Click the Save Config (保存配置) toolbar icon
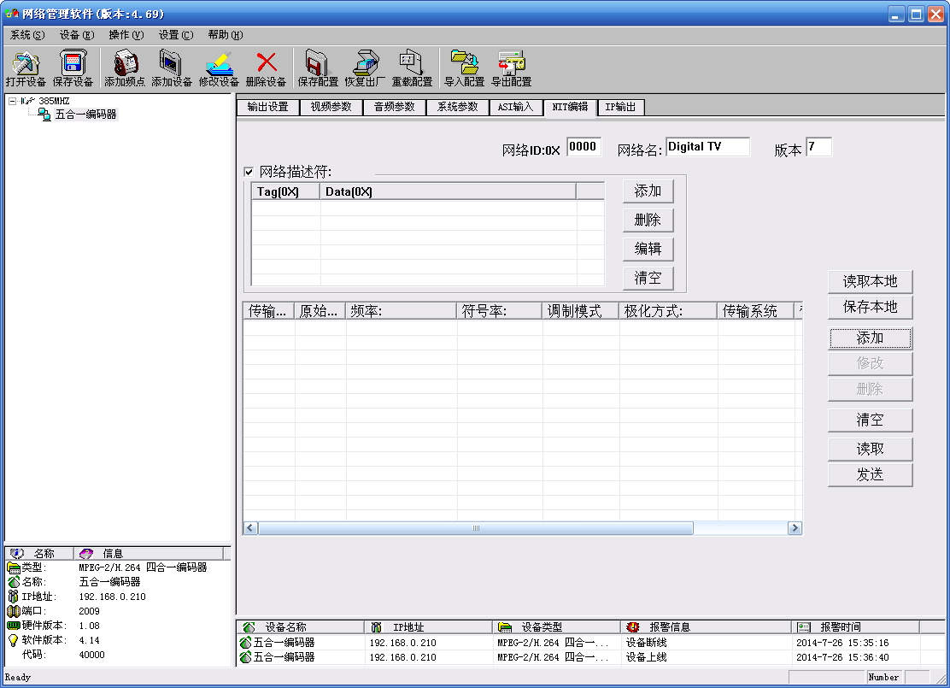This screenshot has width=950, height=688. coord(318,62)
